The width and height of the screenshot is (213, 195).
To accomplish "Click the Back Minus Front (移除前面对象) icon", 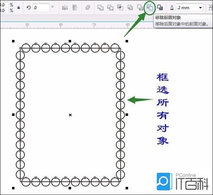I will (150, 7).
